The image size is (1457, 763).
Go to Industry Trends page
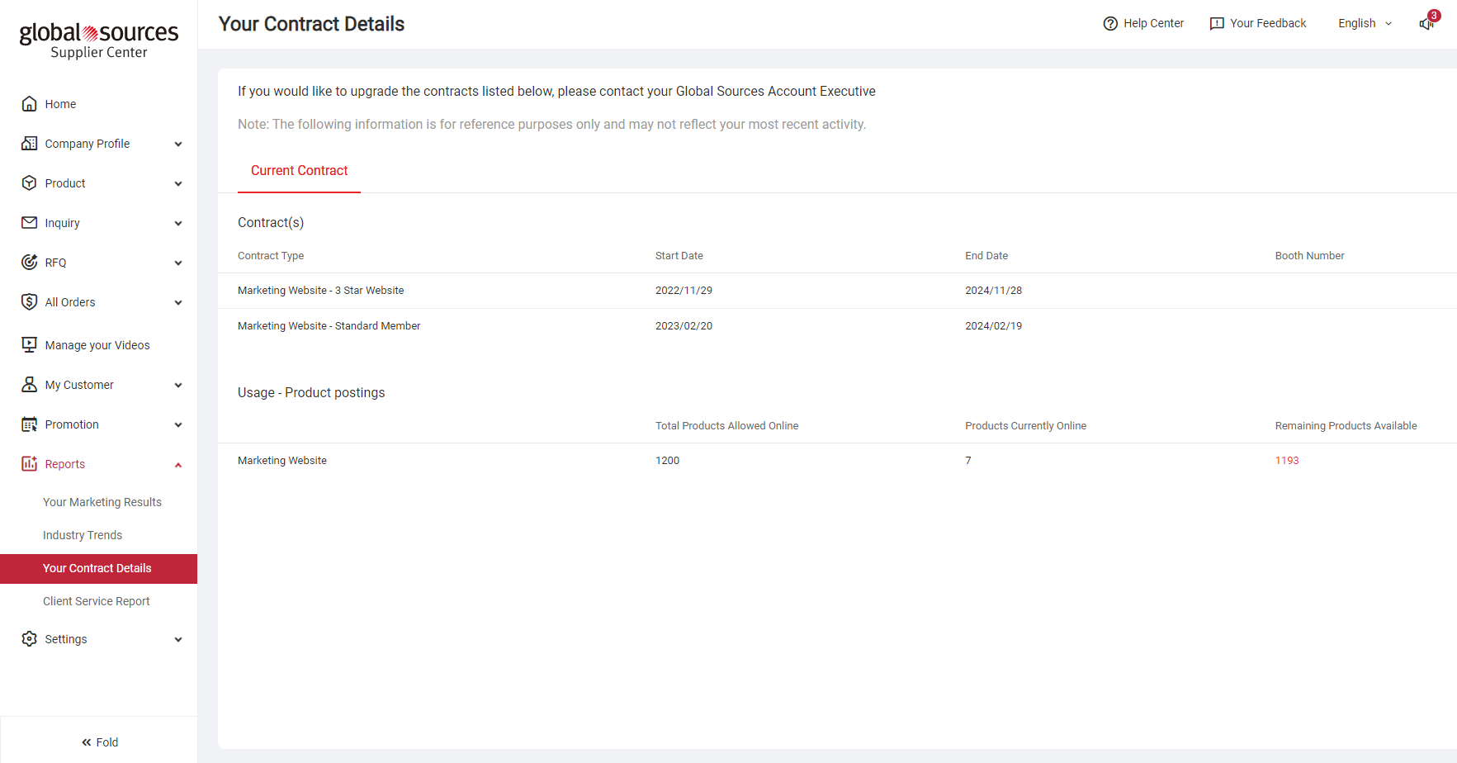click(83, 535)
